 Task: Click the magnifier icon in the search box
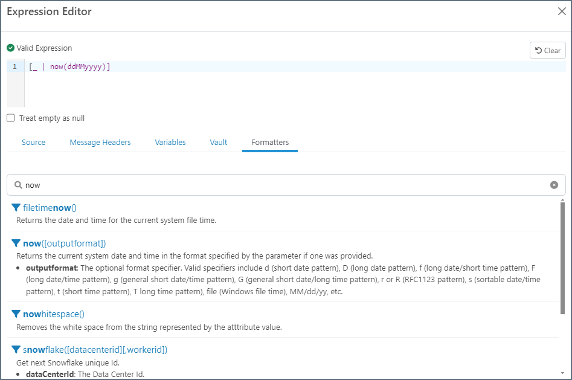[x=18, y=185]
